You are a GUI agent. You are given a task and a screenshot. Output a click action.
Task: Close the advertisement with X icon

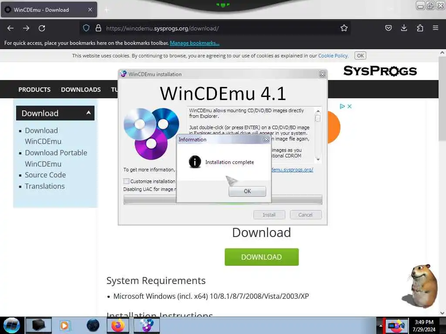click(350, 106)
